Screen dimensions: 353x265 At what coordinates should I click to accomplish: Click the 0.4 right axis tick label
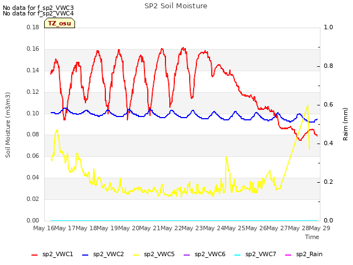[328, 144]
